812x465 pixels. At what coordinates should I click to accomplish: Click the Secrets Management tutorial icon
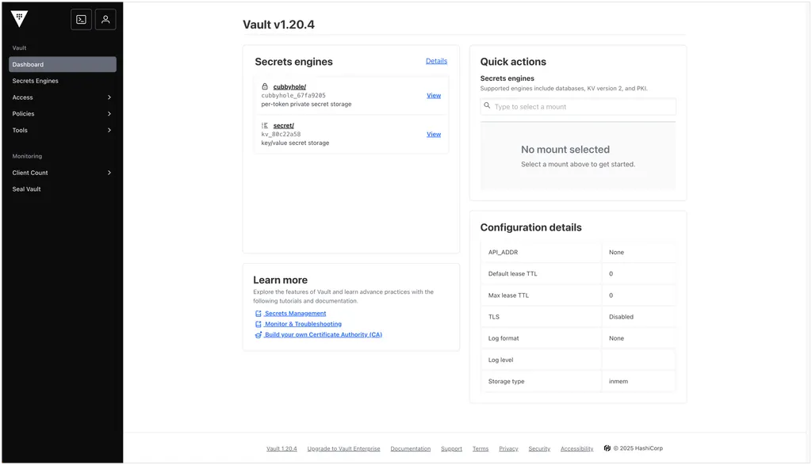point(258,314)
